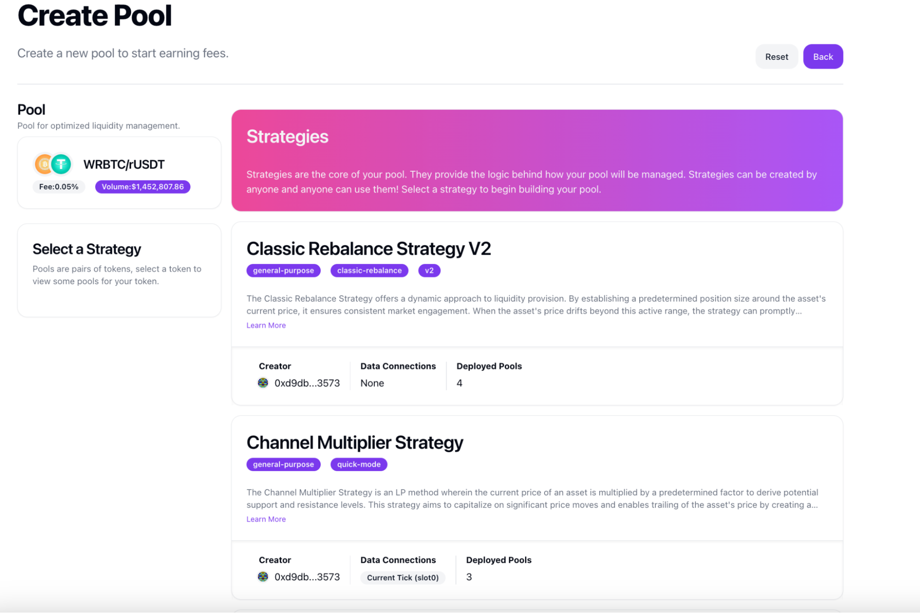Click general-purpose tag under Classic Rebalance
This screenshot has width=920, height=613.
283,270
